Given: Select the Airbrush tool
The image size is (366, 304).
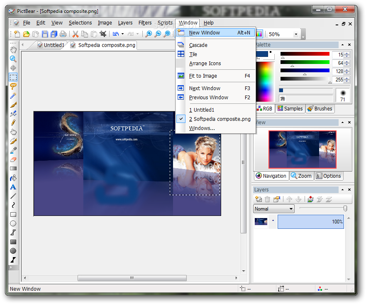Looking at the screenshot, I should coord(13,114).
